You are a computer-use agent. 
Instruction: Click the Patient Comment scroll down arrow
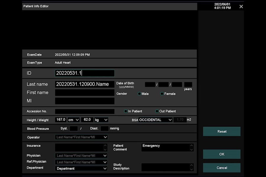[192, 150]
